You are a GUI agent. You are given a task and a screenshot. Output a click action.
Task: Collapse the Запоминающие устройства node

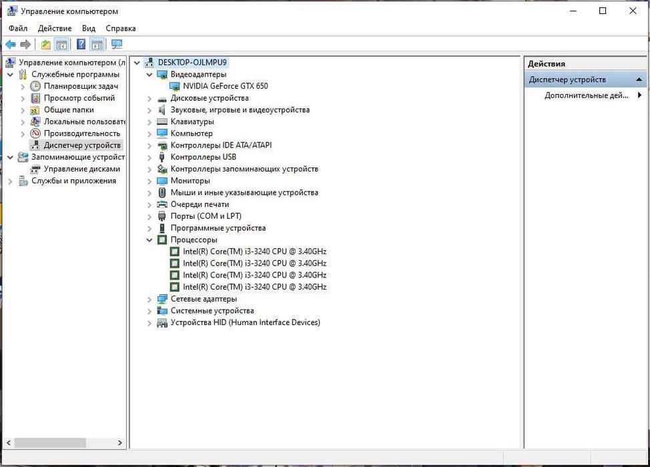(x=11, y=157)
